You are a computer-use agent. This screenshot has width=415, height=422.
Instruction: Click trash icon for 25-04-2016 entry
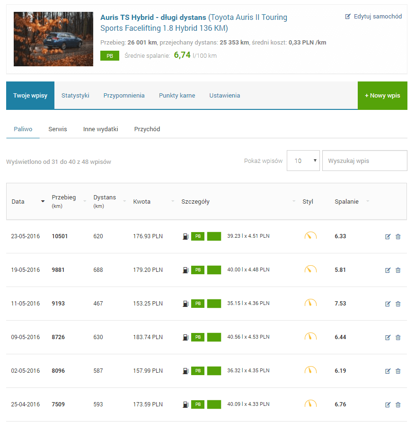(x=398, y=404)
